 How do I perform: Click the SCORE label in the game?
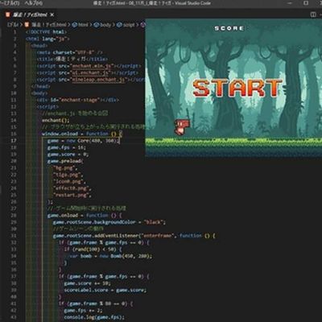coord(229,28)
